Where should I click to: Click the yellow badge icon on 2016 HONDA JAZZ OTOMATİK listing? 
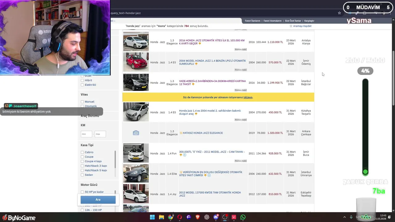pos(200,43)
